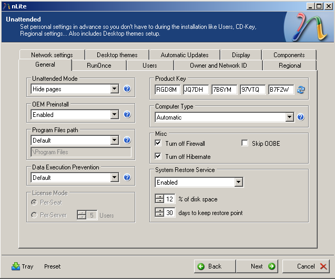The height and width of the screenshot is (279, 335).
Task: Click the Next button
Action: point(257,266)
